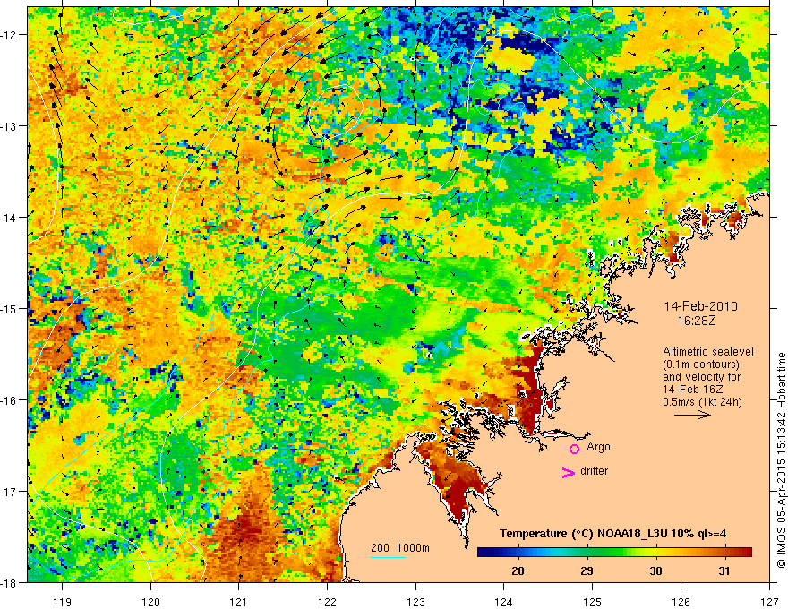This screenshot has height=609, width=788.
Task: Click the 31 label on temperature scale
Action: (x=724, y=570)
